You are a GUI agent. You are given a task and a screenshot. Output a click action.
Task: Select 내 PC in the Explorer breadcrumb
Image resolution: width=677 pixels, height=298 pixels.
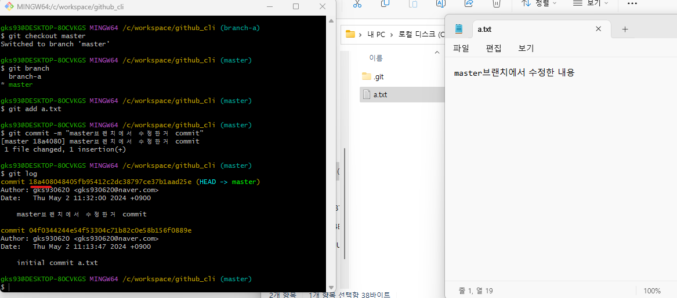click(x=375, y=35)
